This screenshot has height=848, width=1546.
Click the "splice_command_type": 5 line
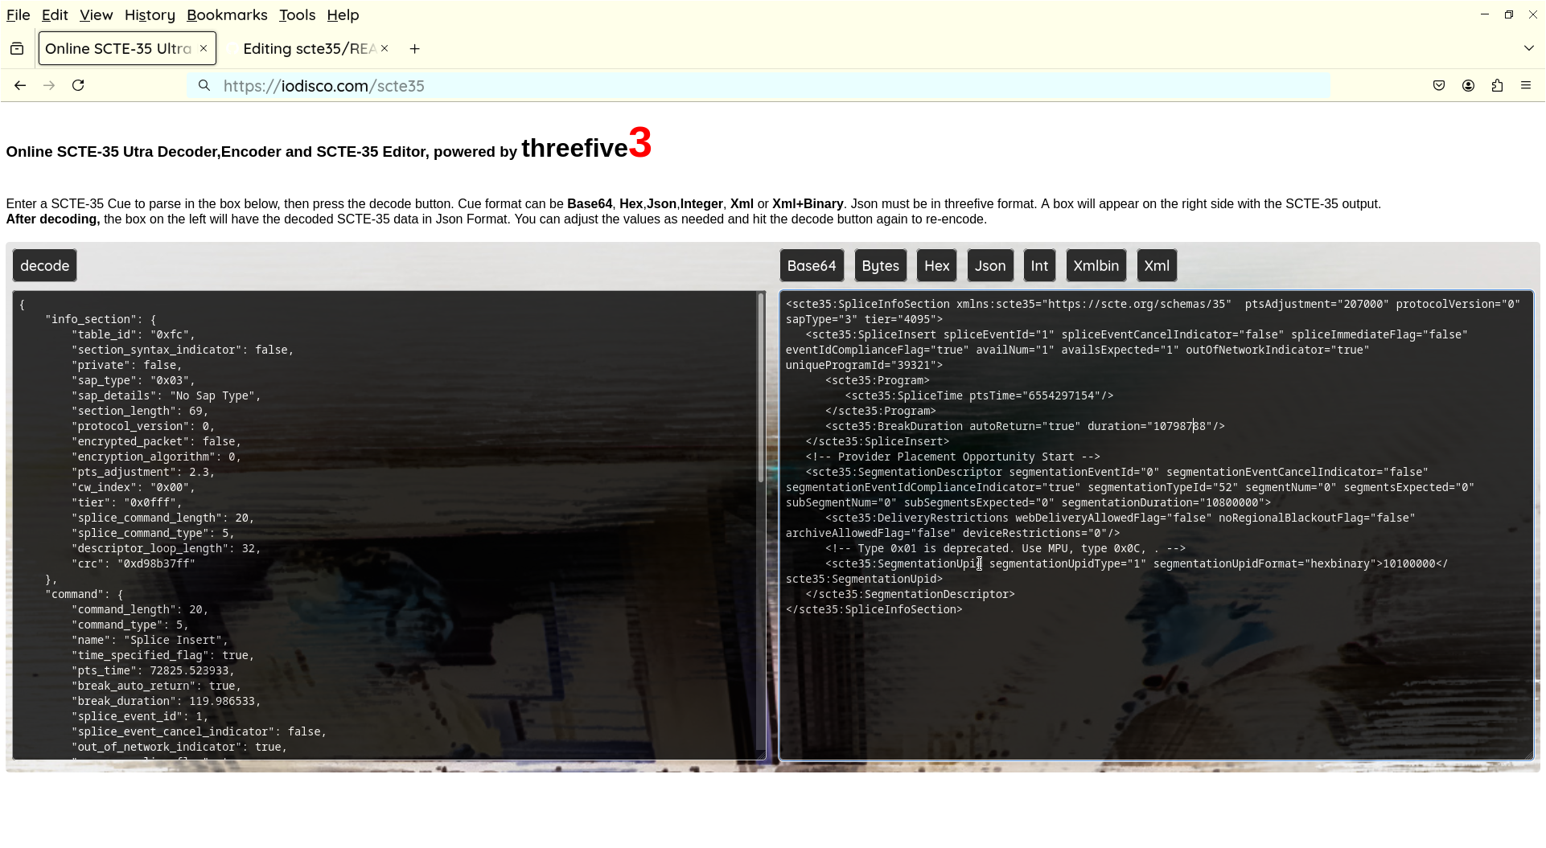tap(153, 534)
